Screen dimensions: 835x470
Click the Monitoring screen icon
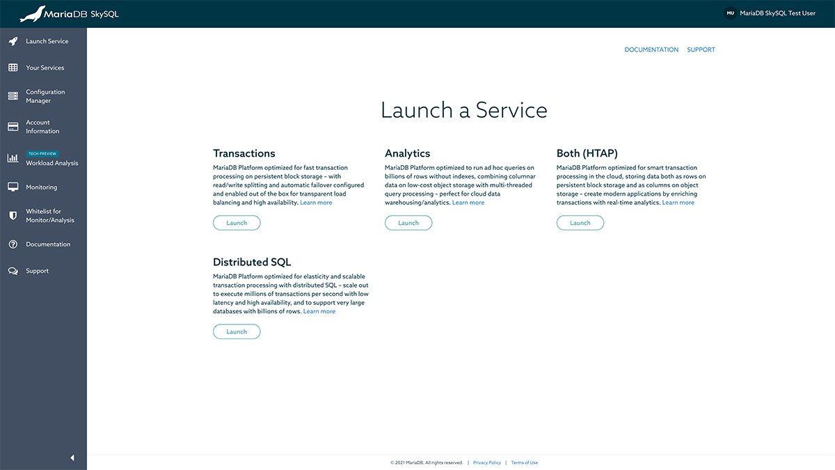(13, 187)
